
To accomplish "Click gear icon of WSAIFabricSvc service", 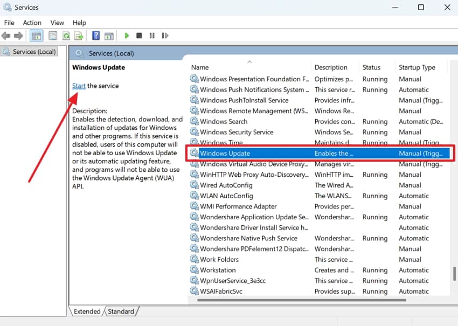I will (194, 290).
